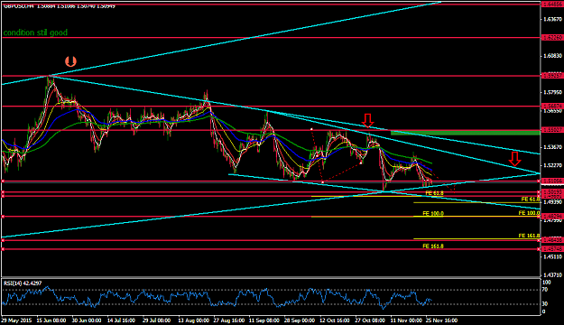Screen dimensions: 564x325
Task: Click the 1.56874 red price tag
Action: tap(552, 107)
